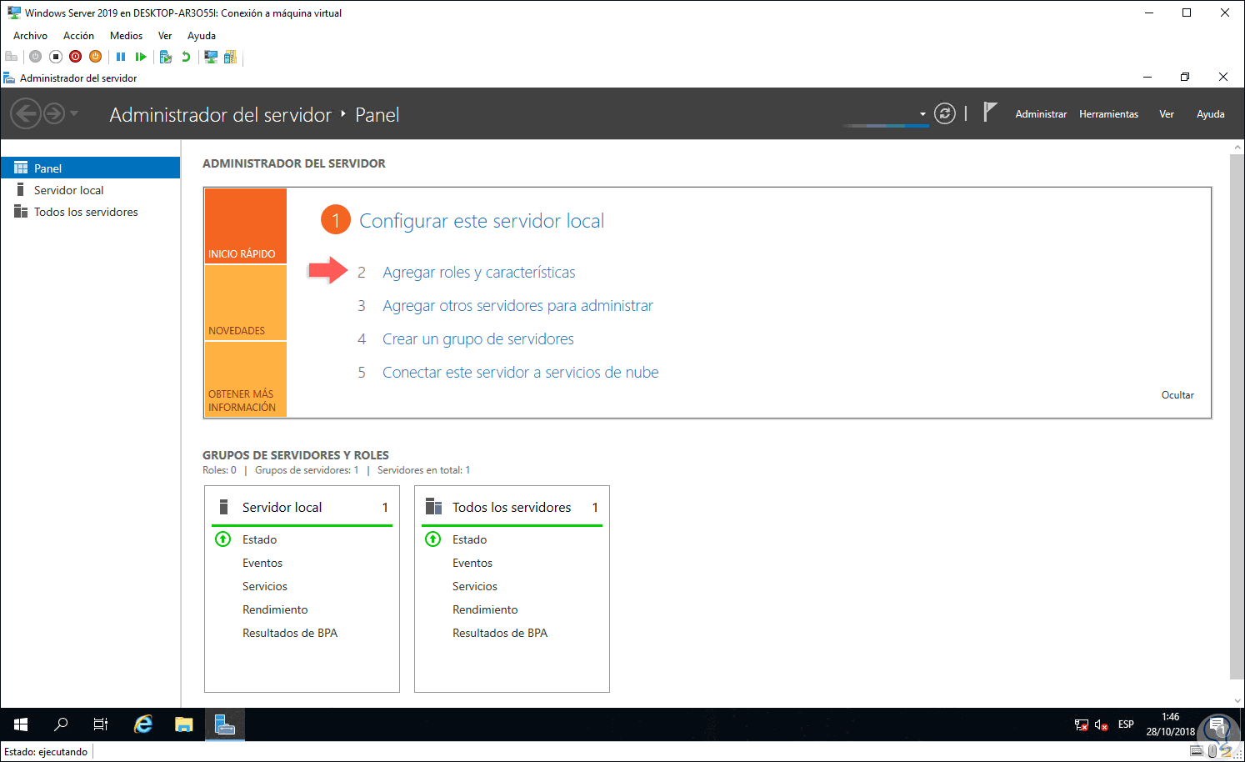1245x762 pixels.
Task: Click the 'Estado: ejecutando' status bar text
Action: [46, 752]
